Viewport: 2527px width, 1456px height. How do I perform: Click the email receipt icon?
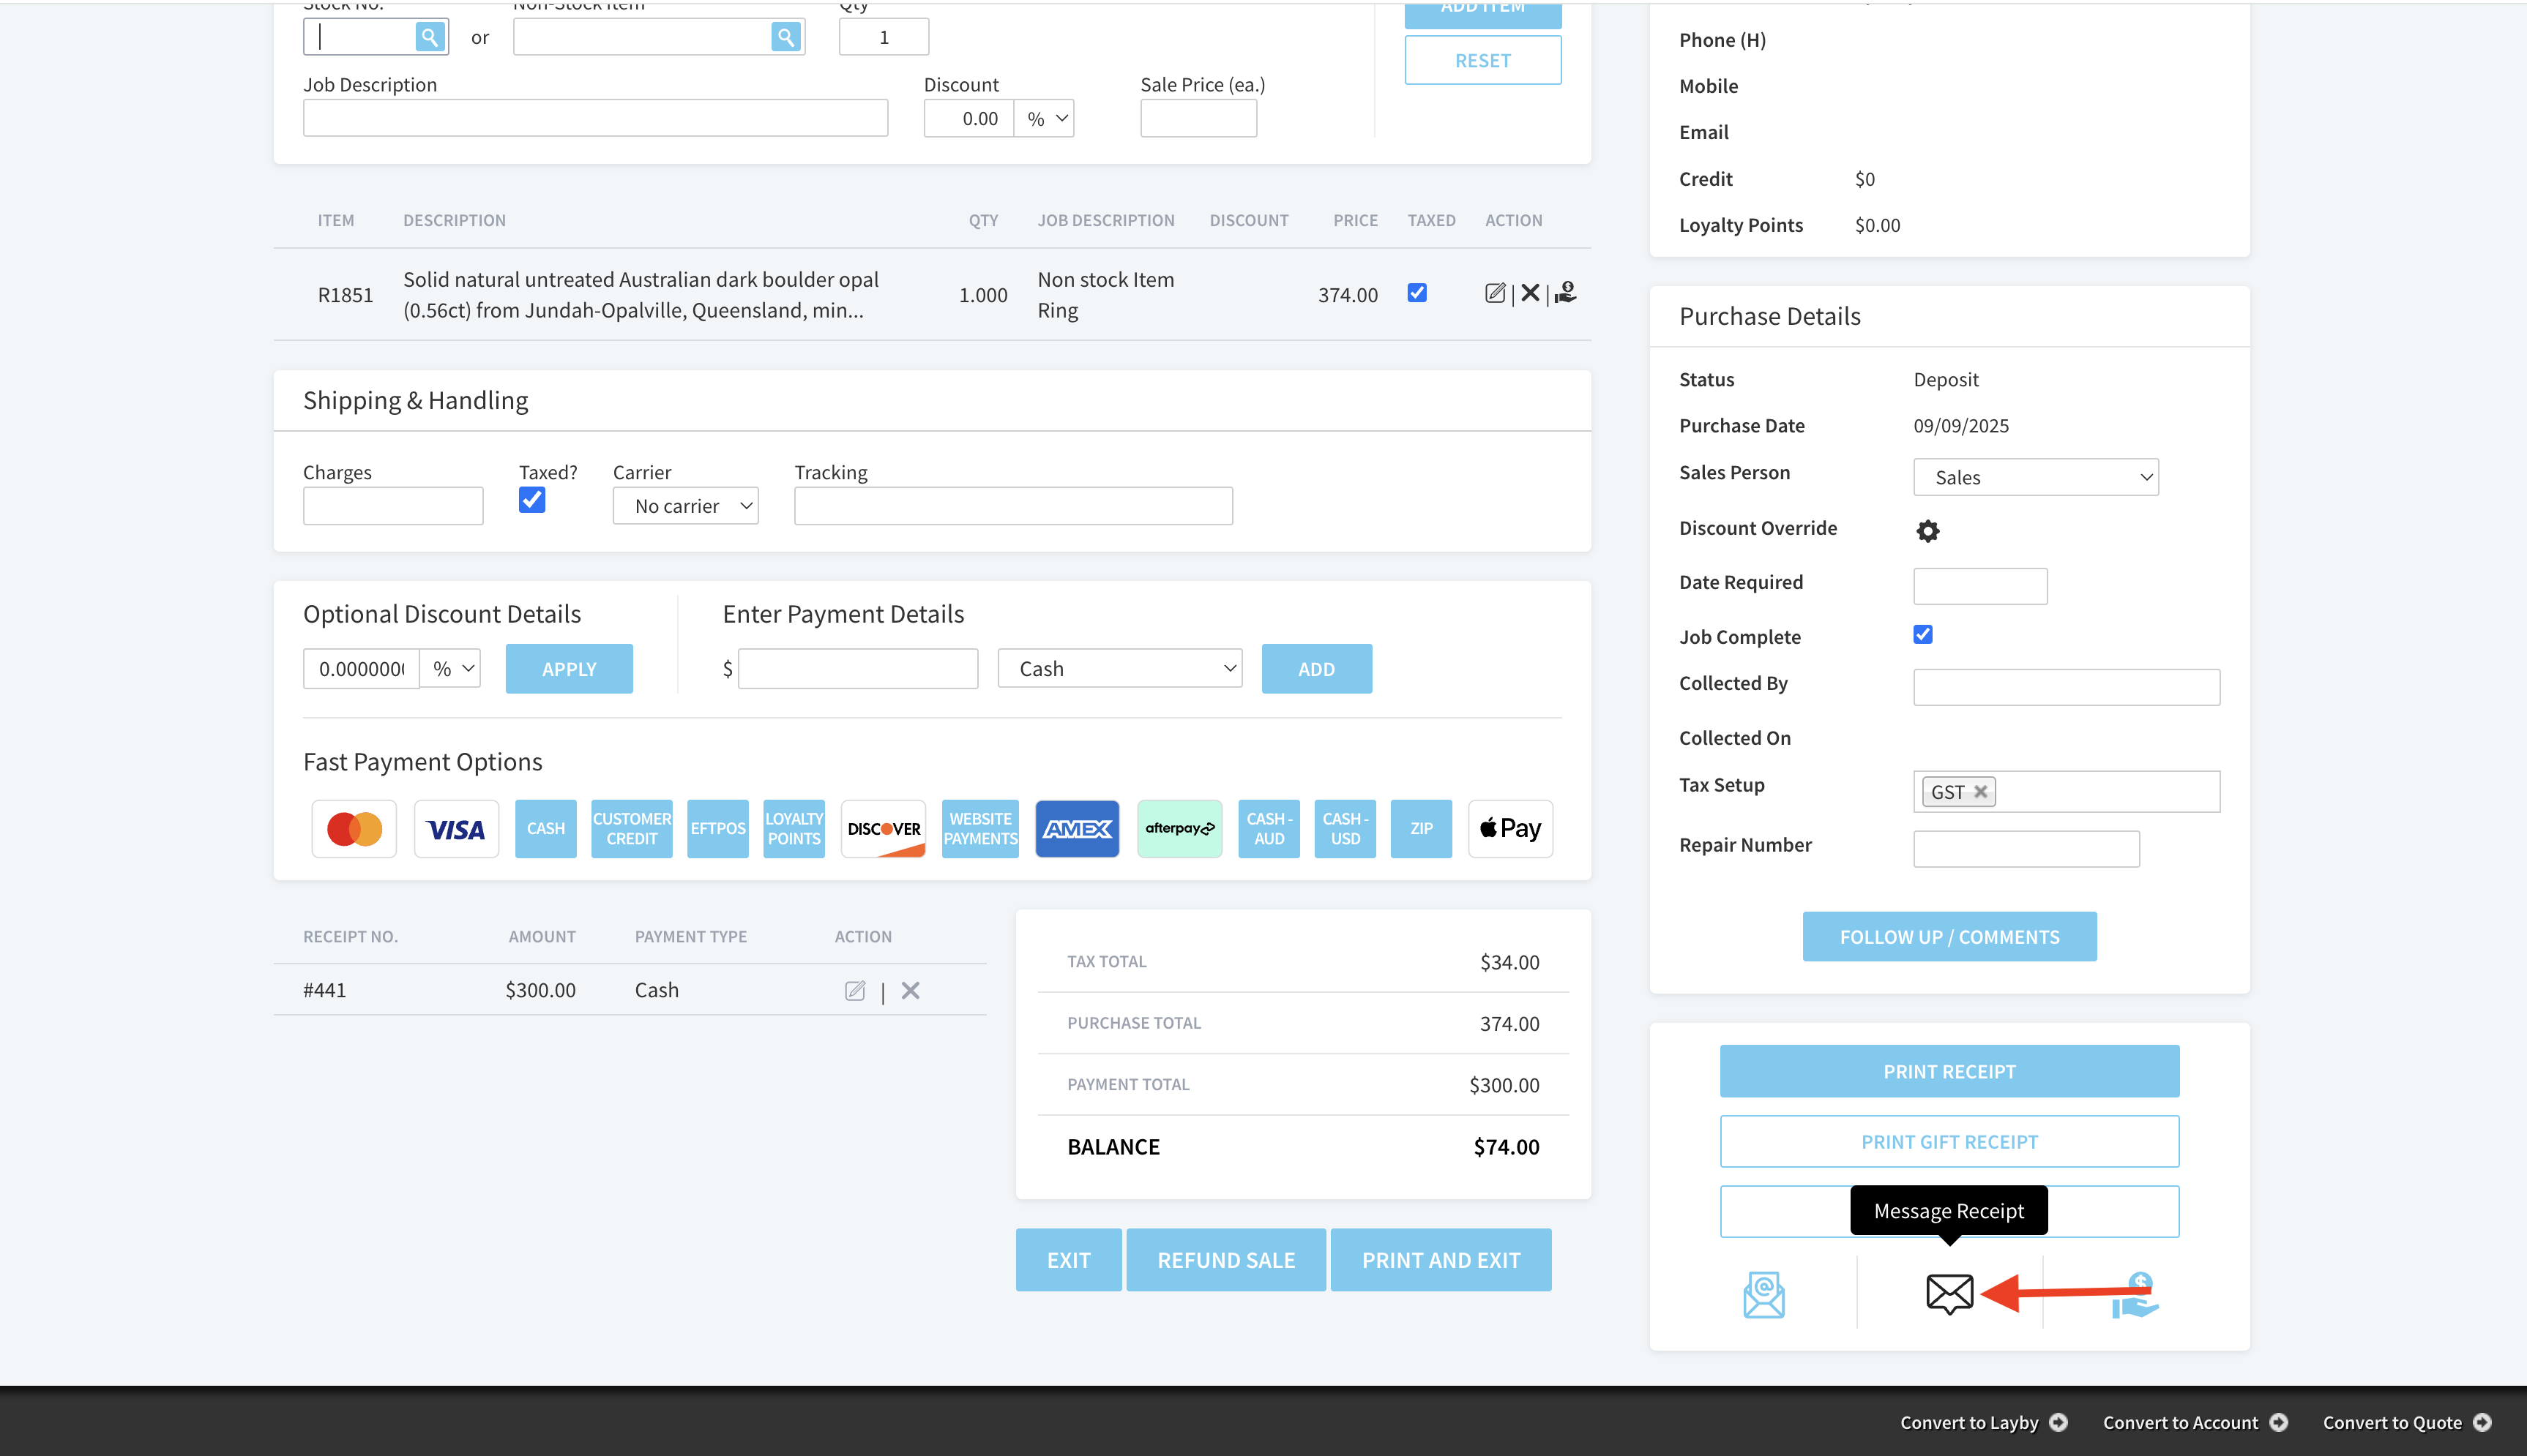(1763, 1295)
